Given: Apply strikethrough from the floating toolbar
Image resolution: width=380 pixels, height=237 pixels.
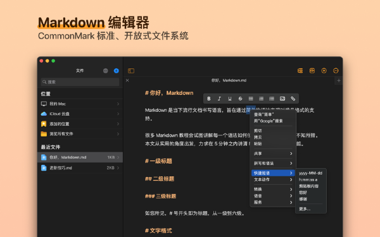Looking at the screenshot, I should 240,99.
